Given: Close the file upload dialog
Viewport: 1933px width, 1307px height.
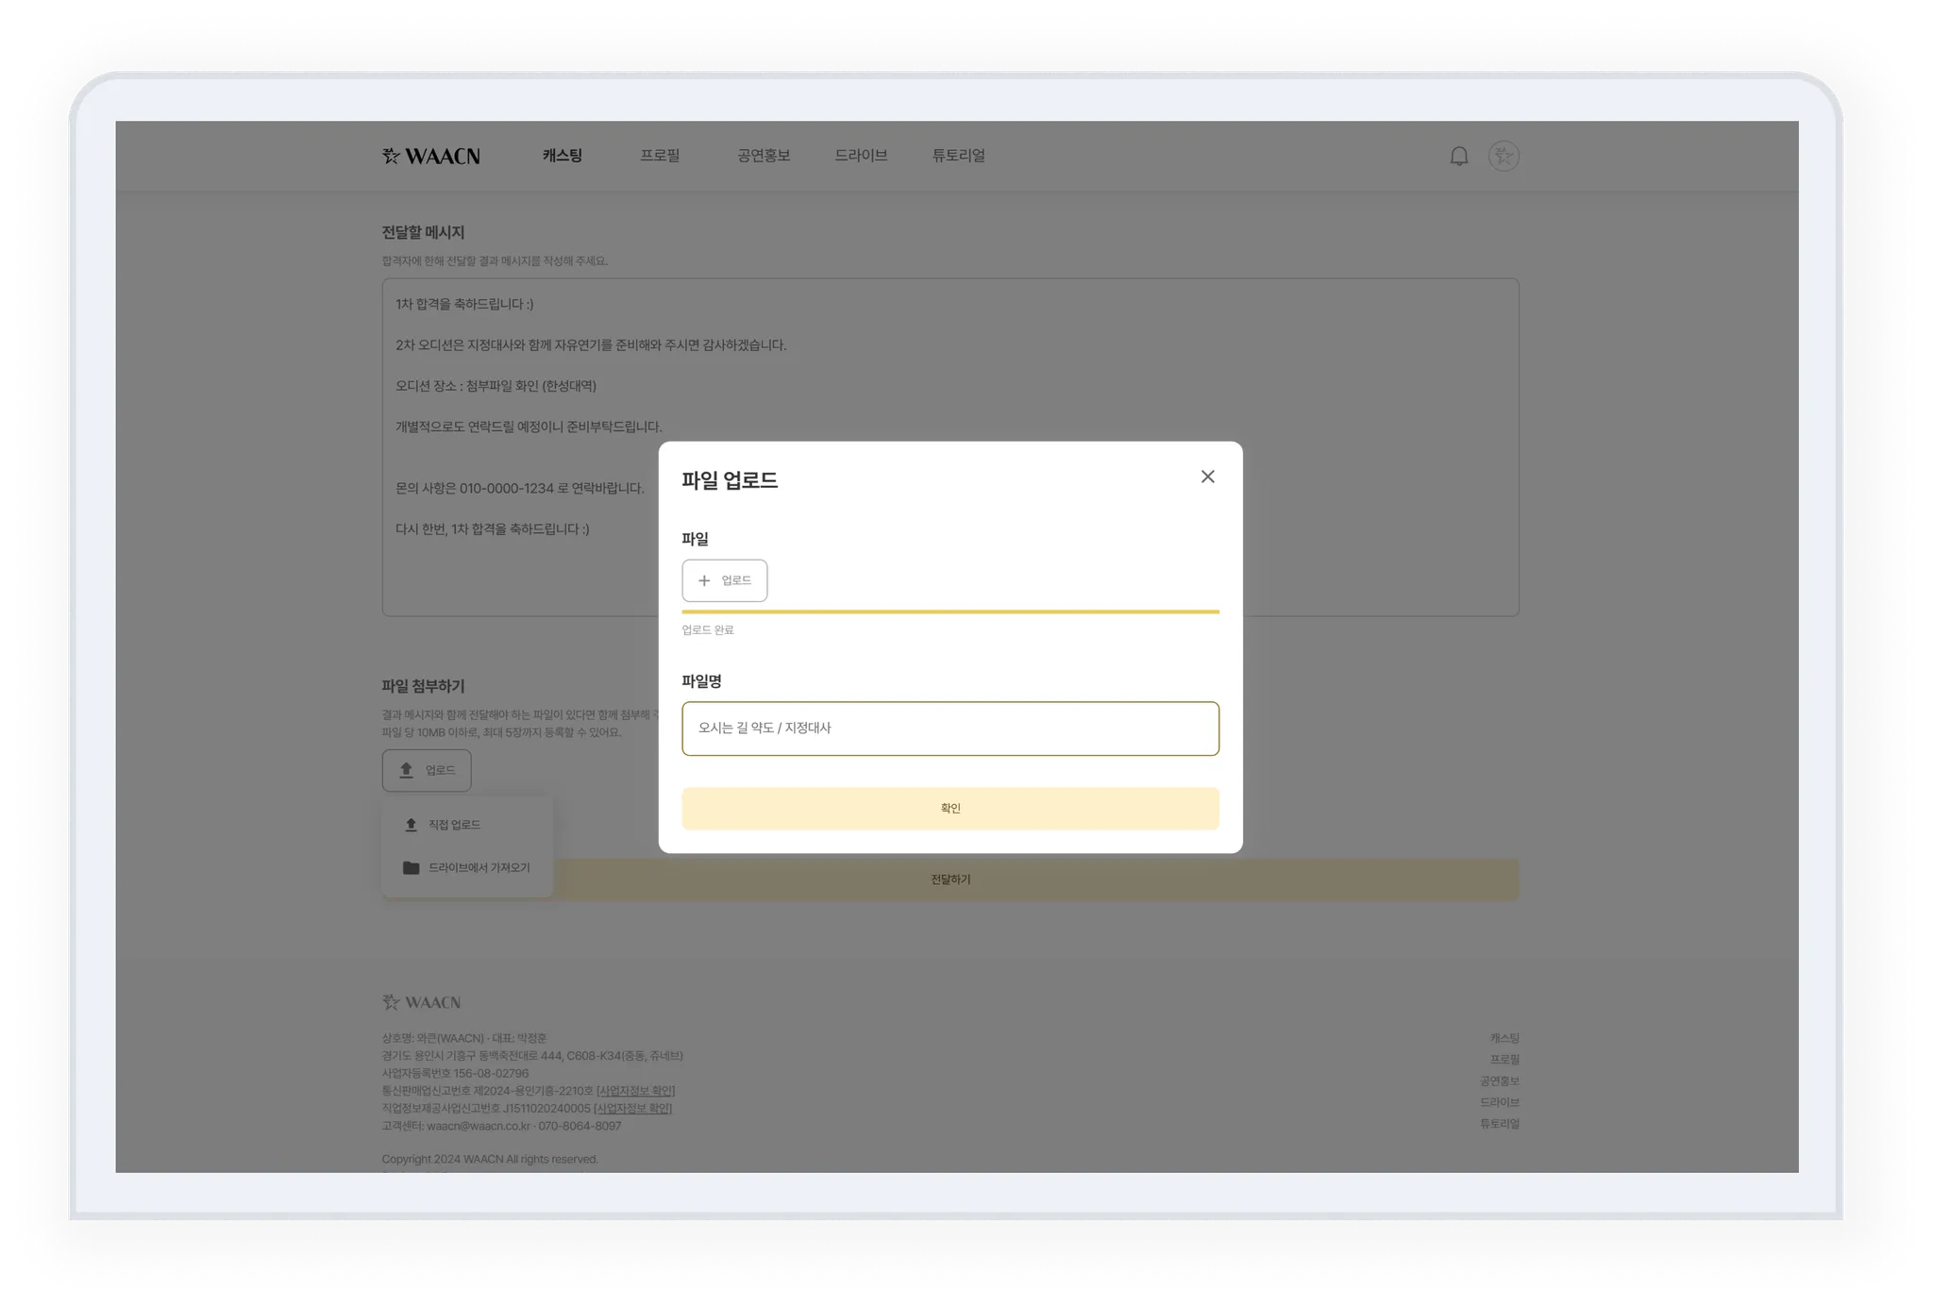Looking at the screenshot, I should click(1207, 477).
